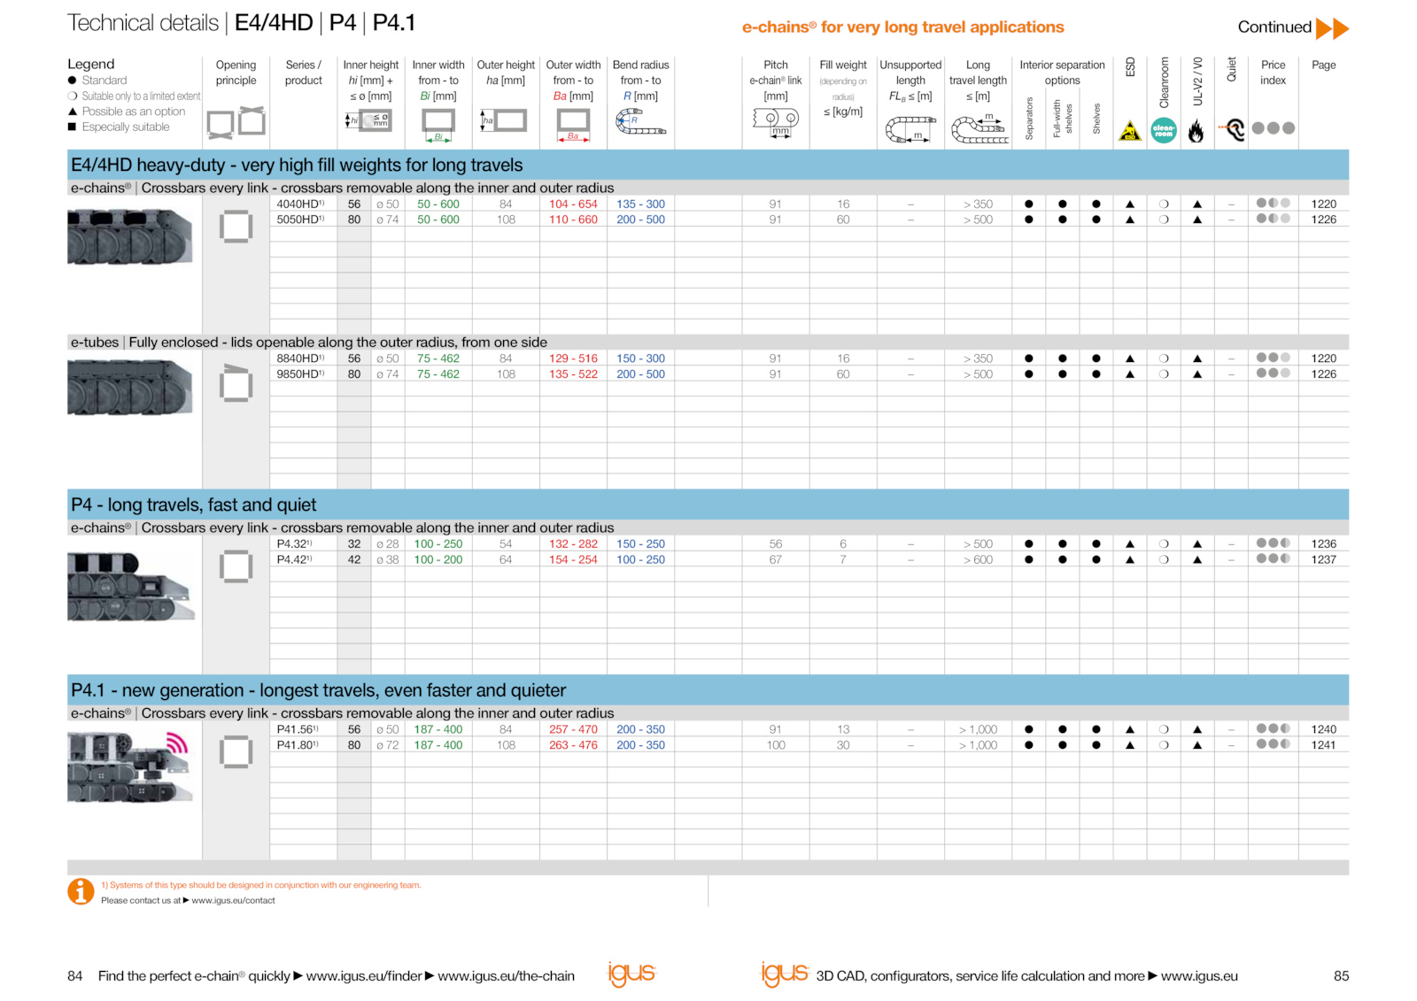This screenshot has width=1417, height=1001.
Task: Click the long travel length chain icon
Action: click(979, 128)
